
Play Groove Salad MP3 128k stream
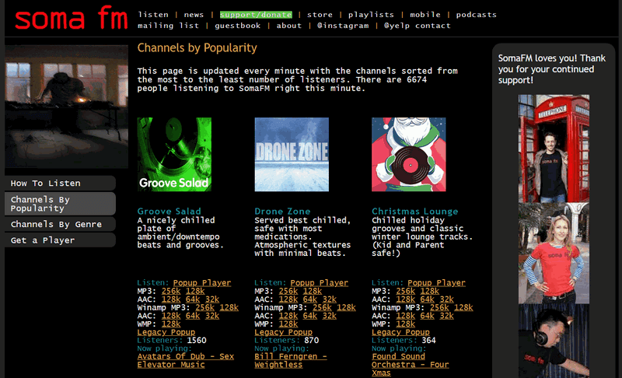(195, 291)
